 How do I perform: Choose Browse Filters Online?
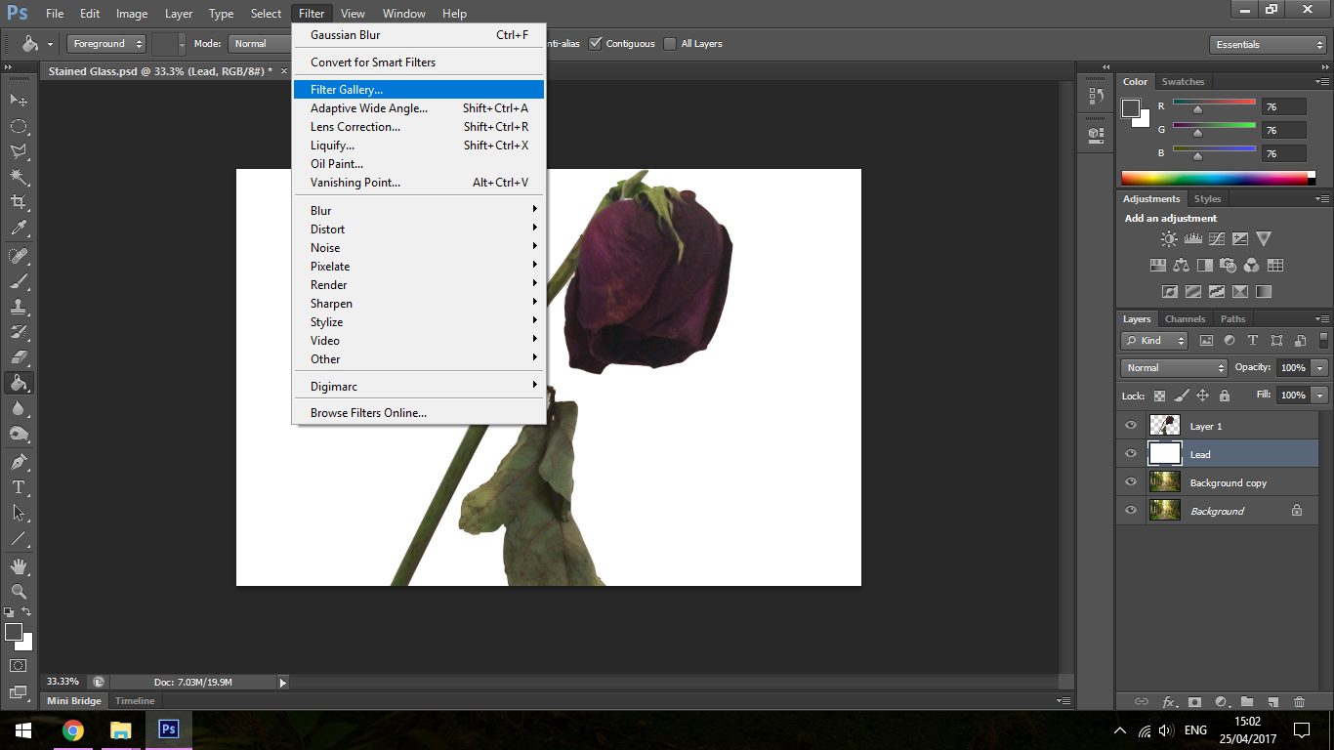[419, 413]
